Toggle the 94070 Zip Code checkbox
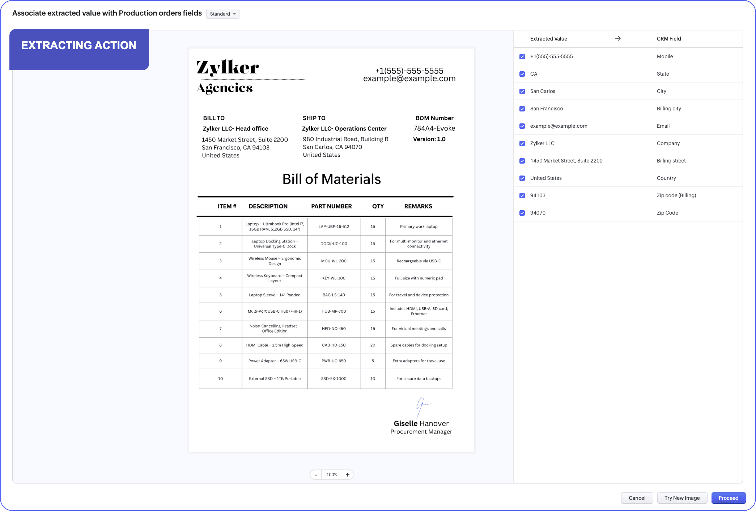The image size is (756, 511). [522, 213]
